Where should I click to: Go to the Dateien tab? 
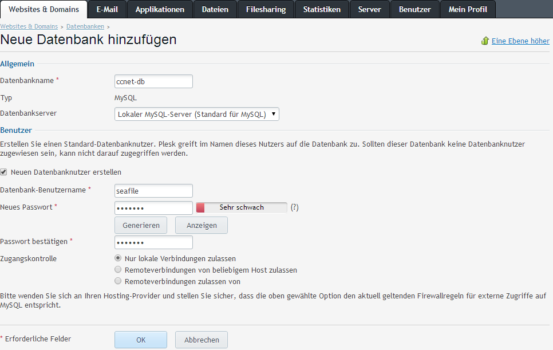[x=215, y=9]
